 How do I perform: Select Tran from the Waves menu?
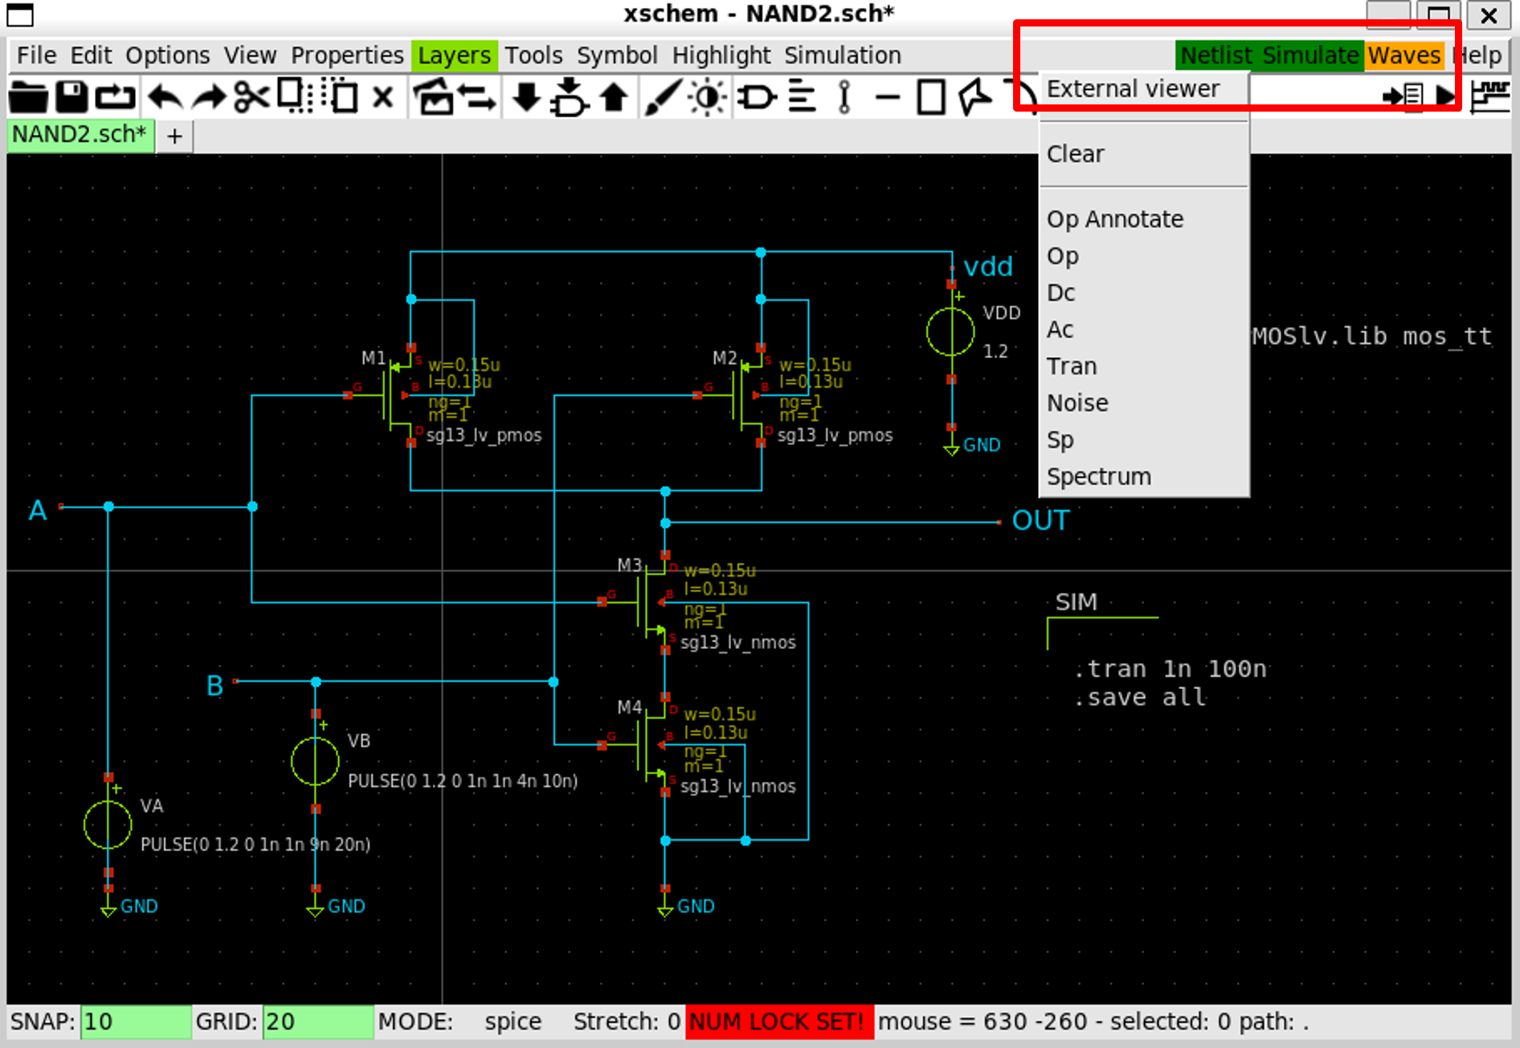coord(1071,366)
